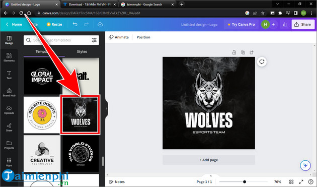This screenshot has height=187, width=317.
Task: Go back to Canva Home
Action: 14,24
